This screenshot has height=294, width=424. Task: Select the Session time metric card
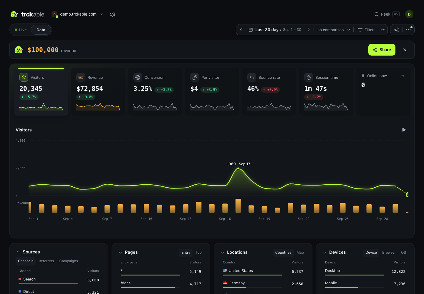click(x=326, y=92)
